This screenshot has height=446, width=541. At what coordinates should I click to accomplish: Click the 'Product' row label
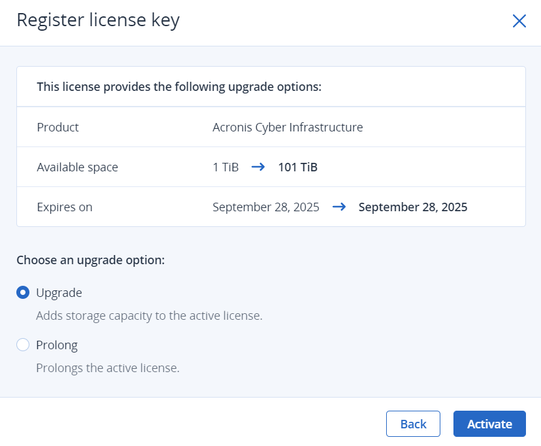pos(58,128)
